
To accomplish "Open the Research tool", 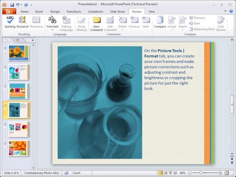I will (22, 22).
